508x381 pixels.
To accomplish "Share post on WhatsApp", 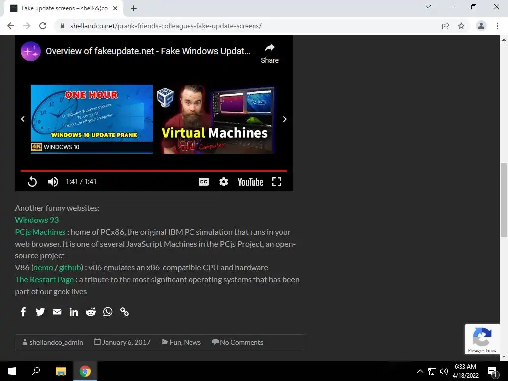I will [x=108, y=312].
